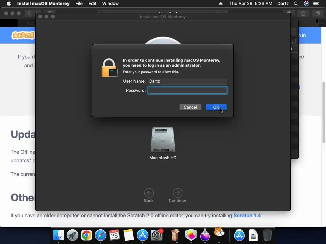The image size is (326, 244).
Task: Click the Safari show tabs overview button
Action: click(317, 13)
